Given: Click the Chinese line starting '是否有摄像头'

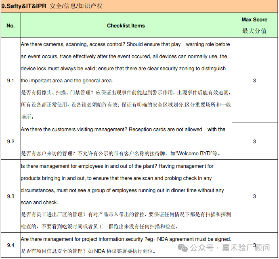Looking at the screenshot, I should [x=126, y=93].
